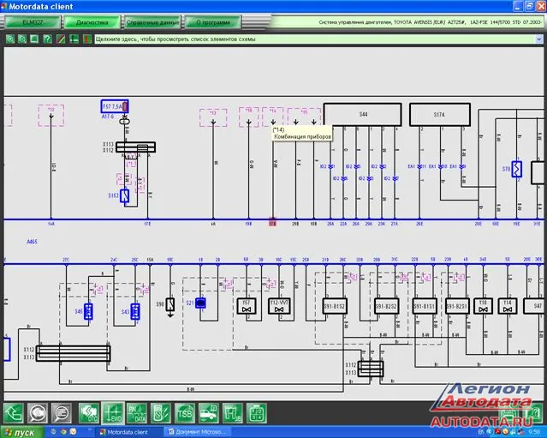
Task: Open the fuse and relay box JB icon
Action: point(233,413)
